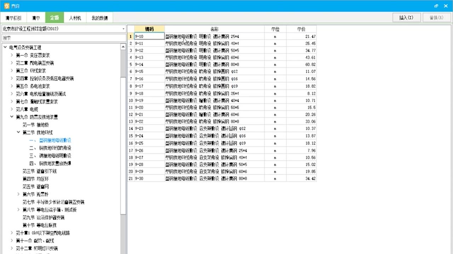Click the 替换(R) button

pyautogui.click(x=436, y=18)
